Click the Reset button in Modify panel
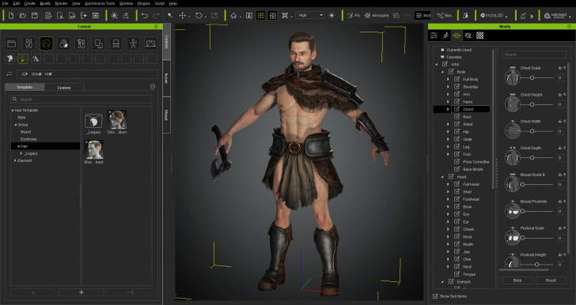The image size is (576, 305). (x=551, y=281)
